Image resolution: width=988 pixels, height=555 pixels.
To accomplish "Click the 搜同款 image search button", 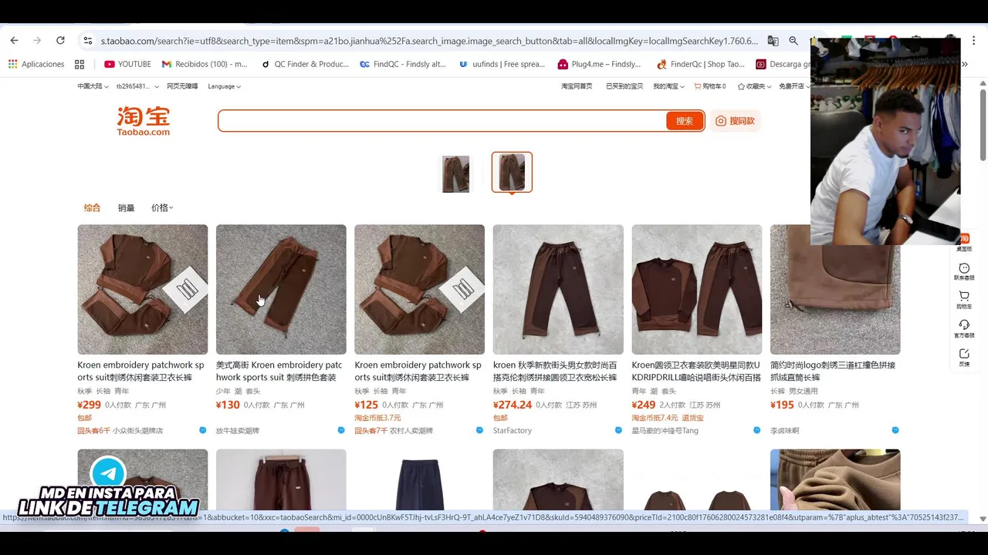I will (x=735, y=121).
